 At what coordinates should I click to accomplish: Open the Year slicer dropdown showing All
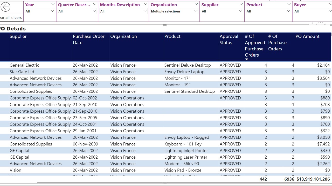pos(40,11)
